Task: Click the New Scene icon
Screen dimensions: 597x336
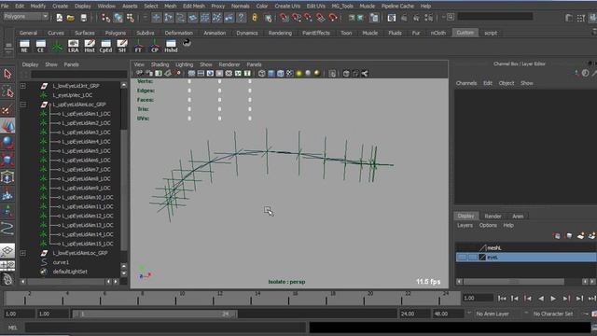Action: tap(60, 17)
